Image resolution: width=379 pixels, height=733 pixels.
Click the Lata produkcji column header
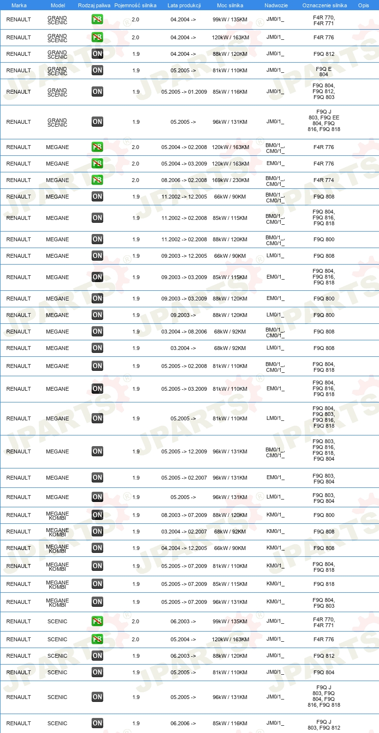pos(184,5)
